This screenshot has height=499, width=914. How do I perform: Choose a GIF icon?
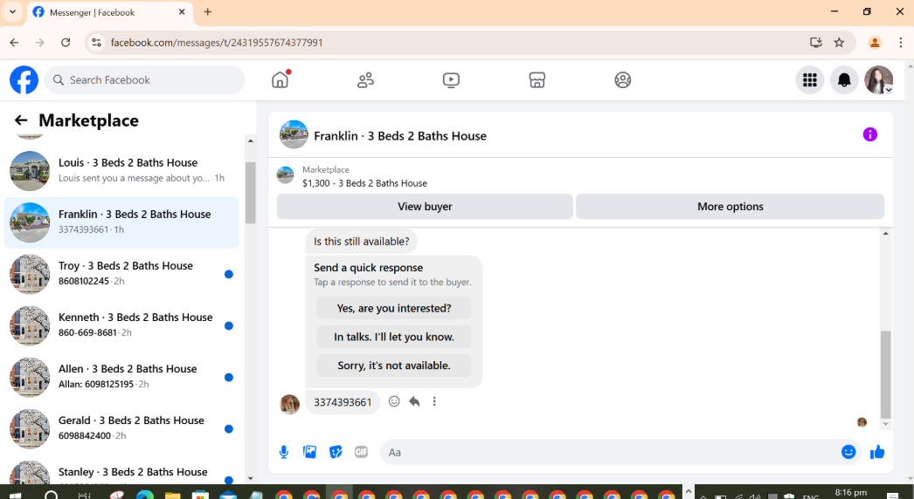362,452
